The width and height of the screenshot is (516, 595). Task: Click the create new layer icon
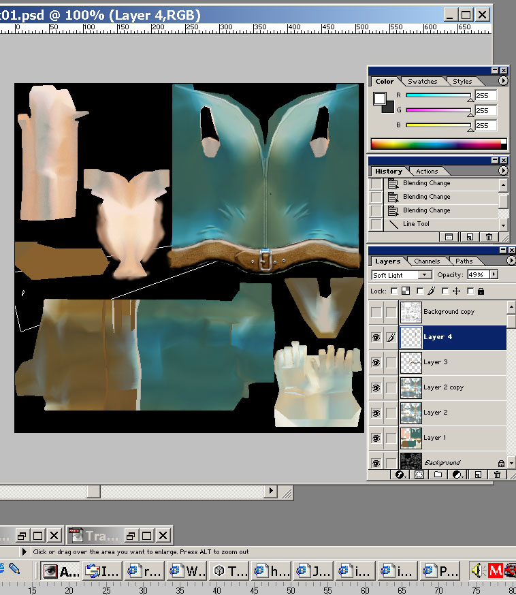(x=478, y=475)
